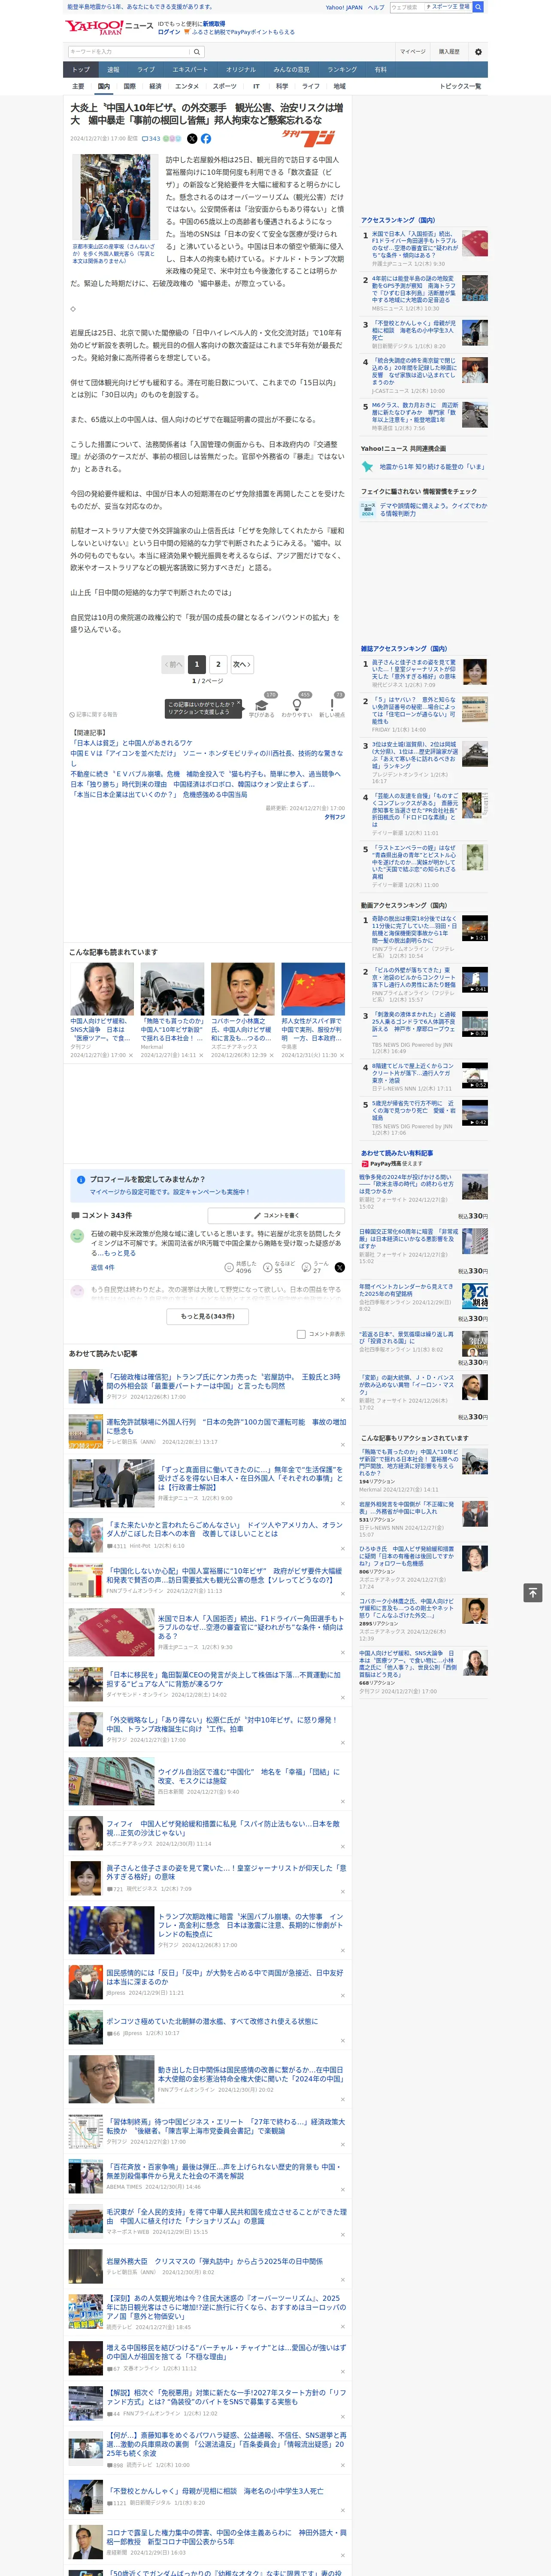Toggle the コメント非表示 checkbox
Image resolution: width=551 pixels, height=2576 pixels.
click(x=301, y=1334)
